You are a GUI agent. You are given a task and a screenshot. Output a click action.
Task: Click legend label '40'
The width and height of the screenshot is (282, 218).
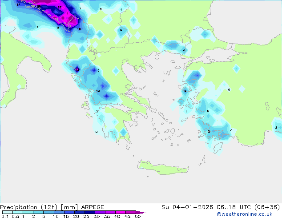pos(117,216)
